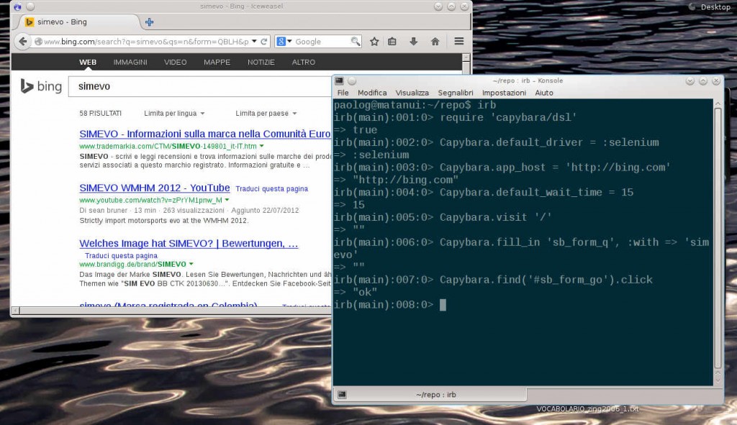Screen dimensions: 737x425
Task: Open the downloads arrow icon
Action: (414, 42)
